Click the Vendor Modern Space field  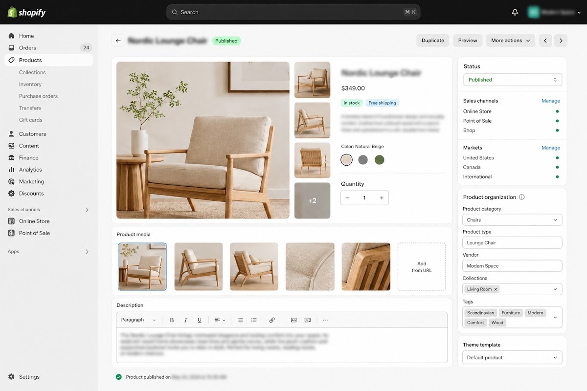(x=512, y=266)
